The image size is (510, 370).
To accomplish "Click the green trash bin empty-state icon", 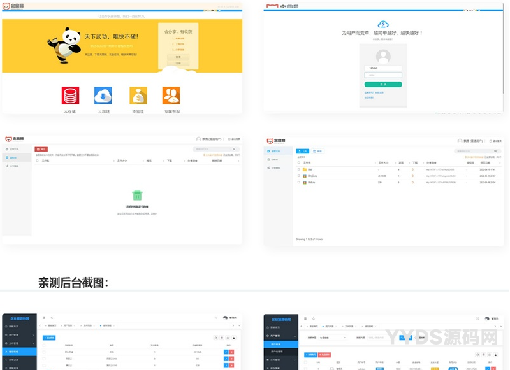I will [136, 195].
